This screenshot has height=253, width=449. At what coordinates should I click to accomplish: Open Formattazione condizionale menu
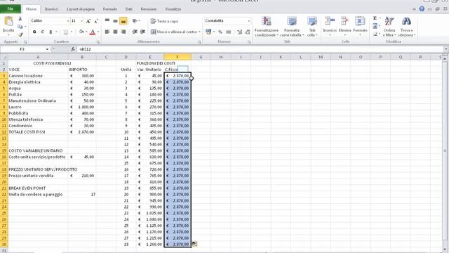[x=267, y=27]
